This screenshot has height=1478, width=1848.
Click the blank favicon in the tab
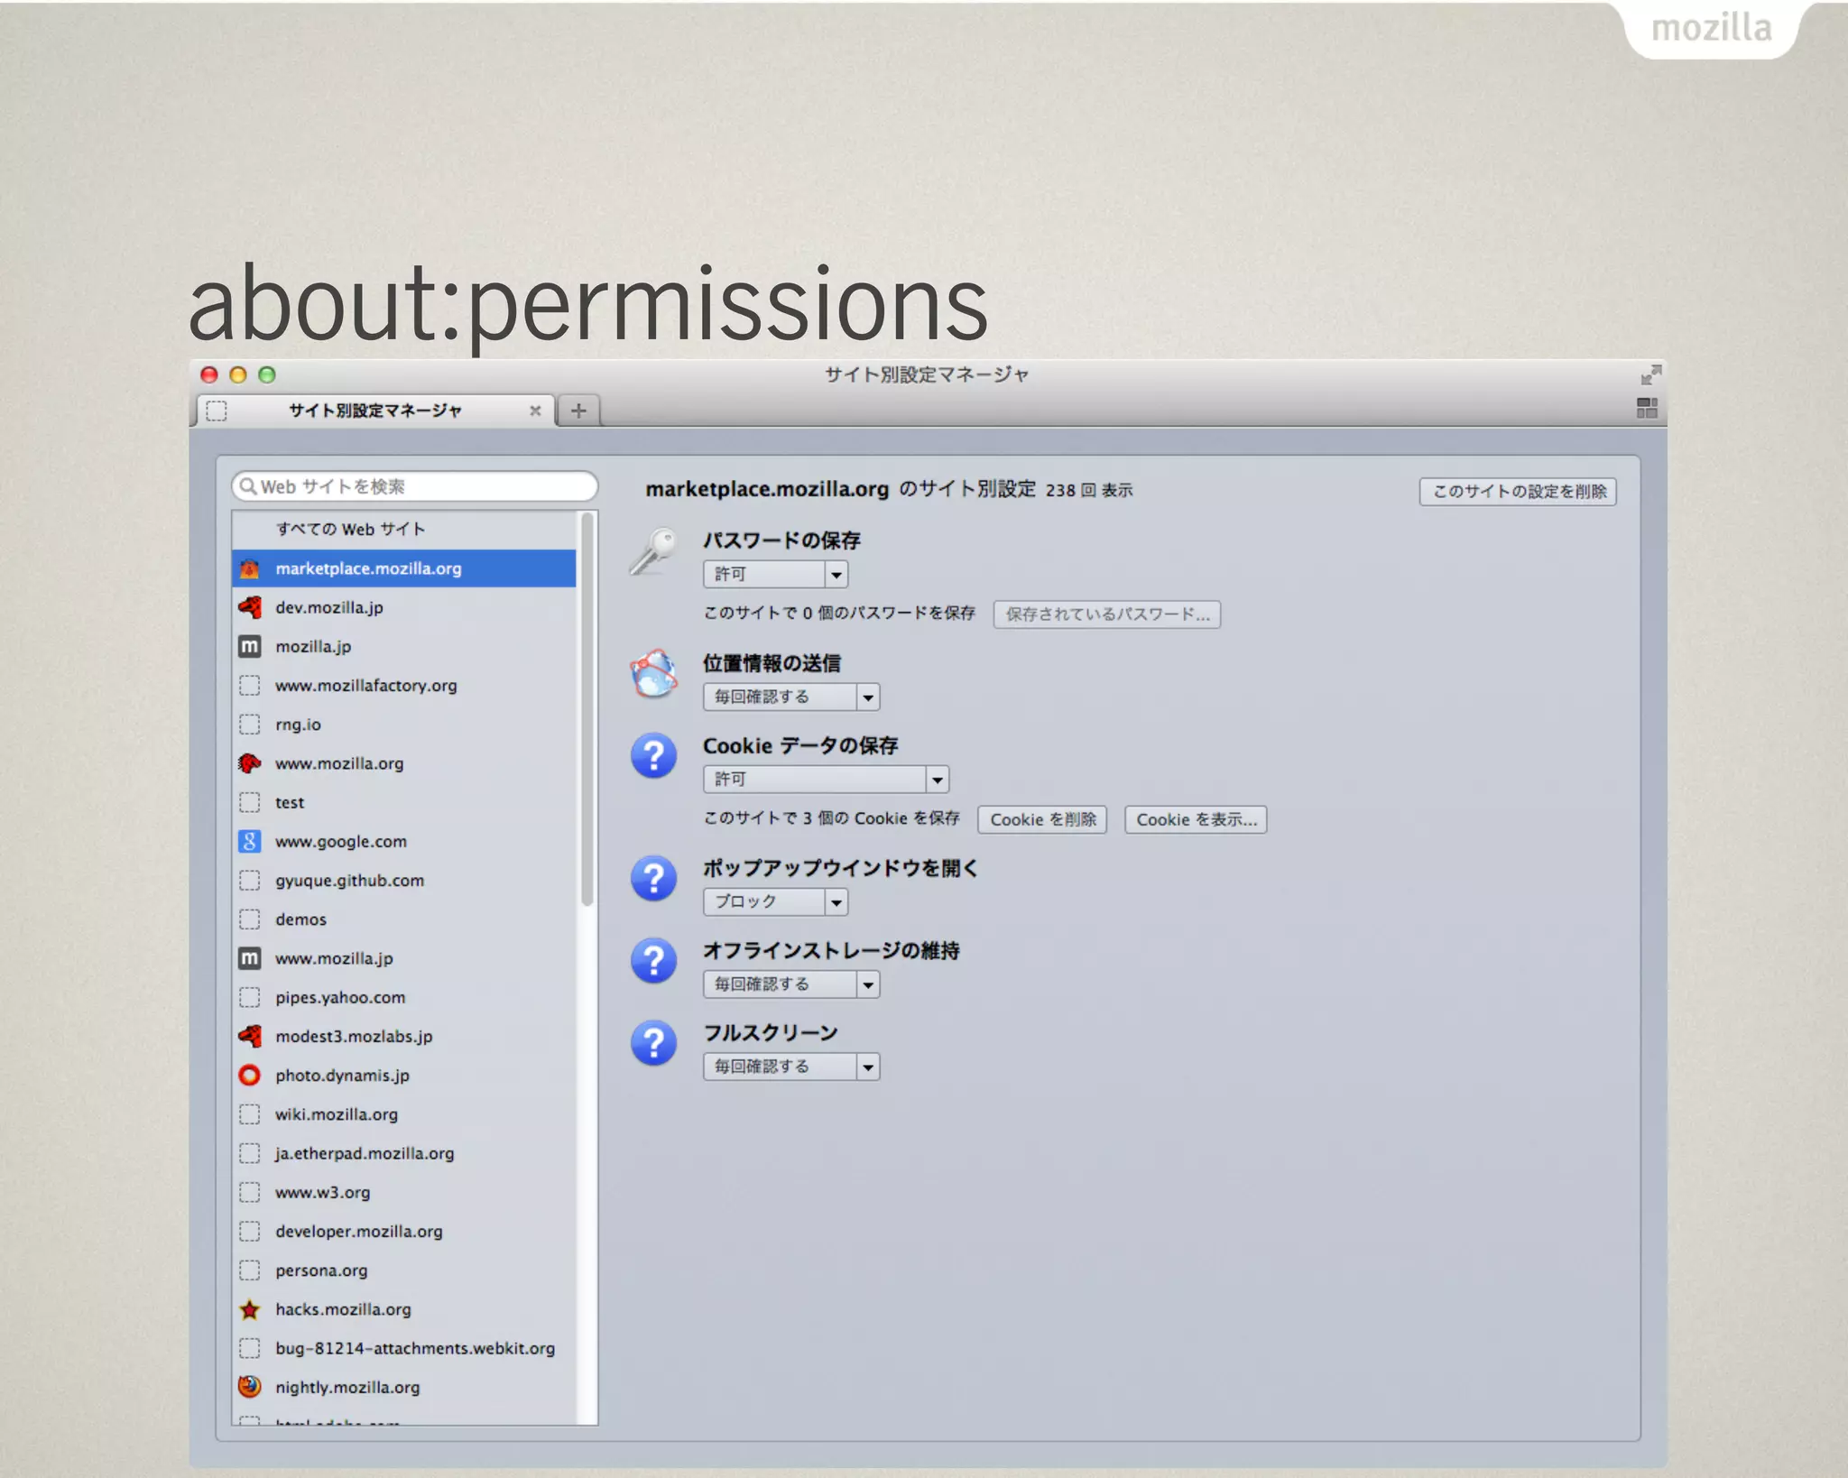pos(217,411)
